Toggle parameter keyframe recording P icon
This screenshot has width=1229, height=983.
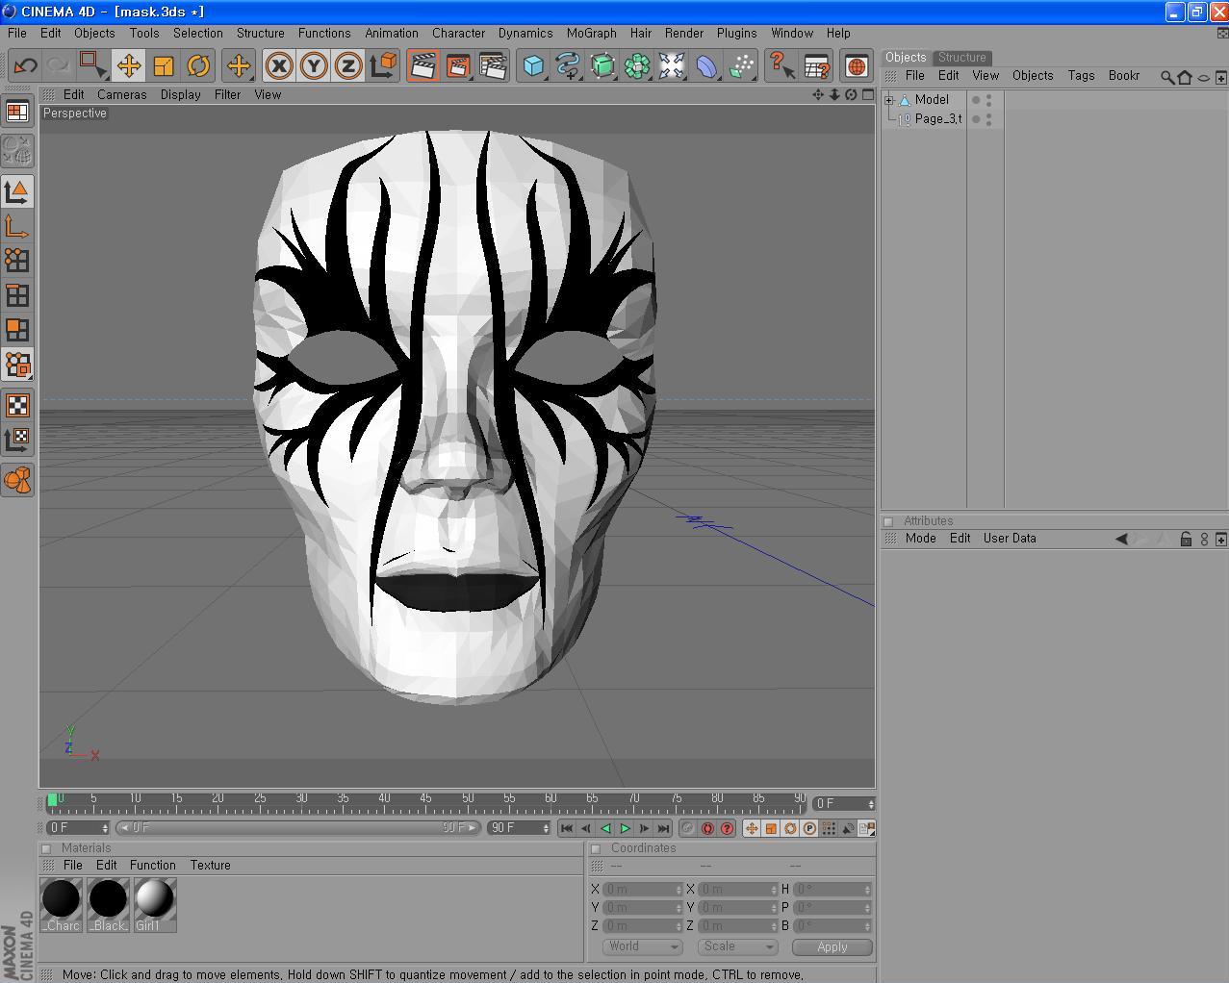point(809,828)
